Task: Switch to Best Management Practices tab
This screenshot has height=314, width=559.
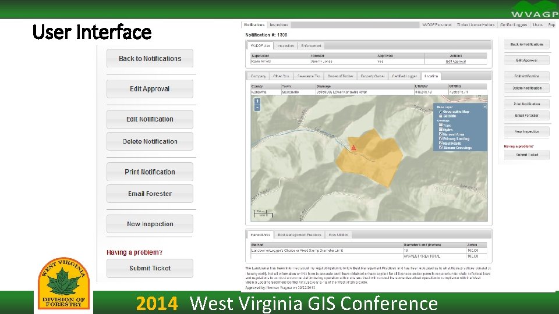Action: click(299, 234)
